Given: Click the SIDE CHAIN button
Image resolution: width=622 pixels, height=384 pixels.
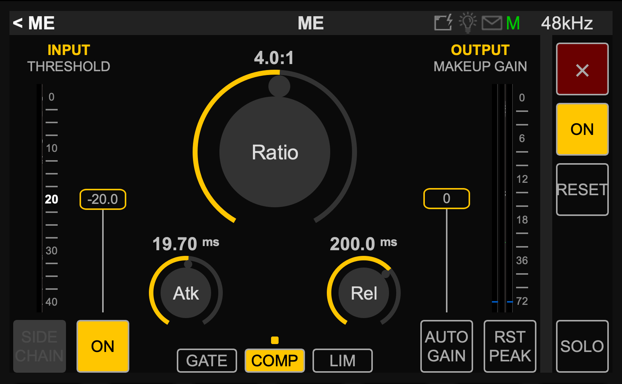Looking at the screenshot, I should pyautogui.click(x=40, y=346).
